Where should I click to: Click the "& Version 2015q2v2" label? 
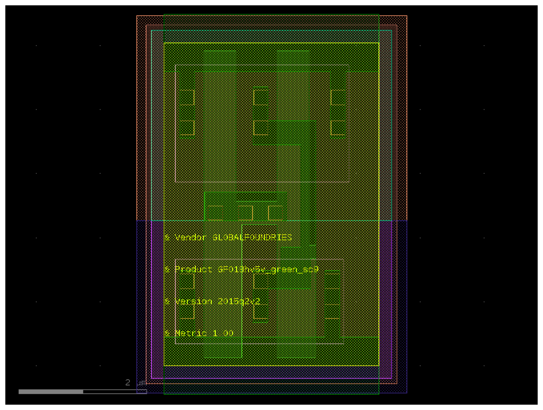212,301
